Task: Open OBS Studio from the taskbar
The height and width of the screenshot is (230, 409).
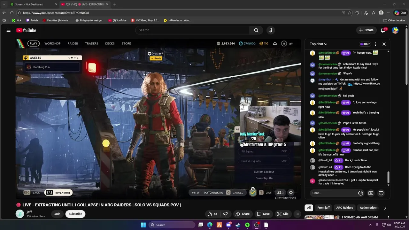Action: (257, 225)
